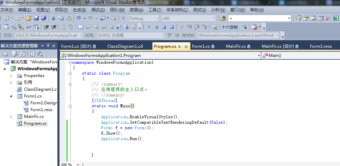Open the 生成(B) build menu
340x166 pixels.
tap(80, 10)
